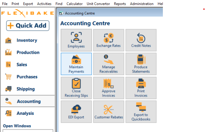The height and width of the screenshot is (132, 205).
Task: Click the Open Windows label
Action: [x=17, y=126]
